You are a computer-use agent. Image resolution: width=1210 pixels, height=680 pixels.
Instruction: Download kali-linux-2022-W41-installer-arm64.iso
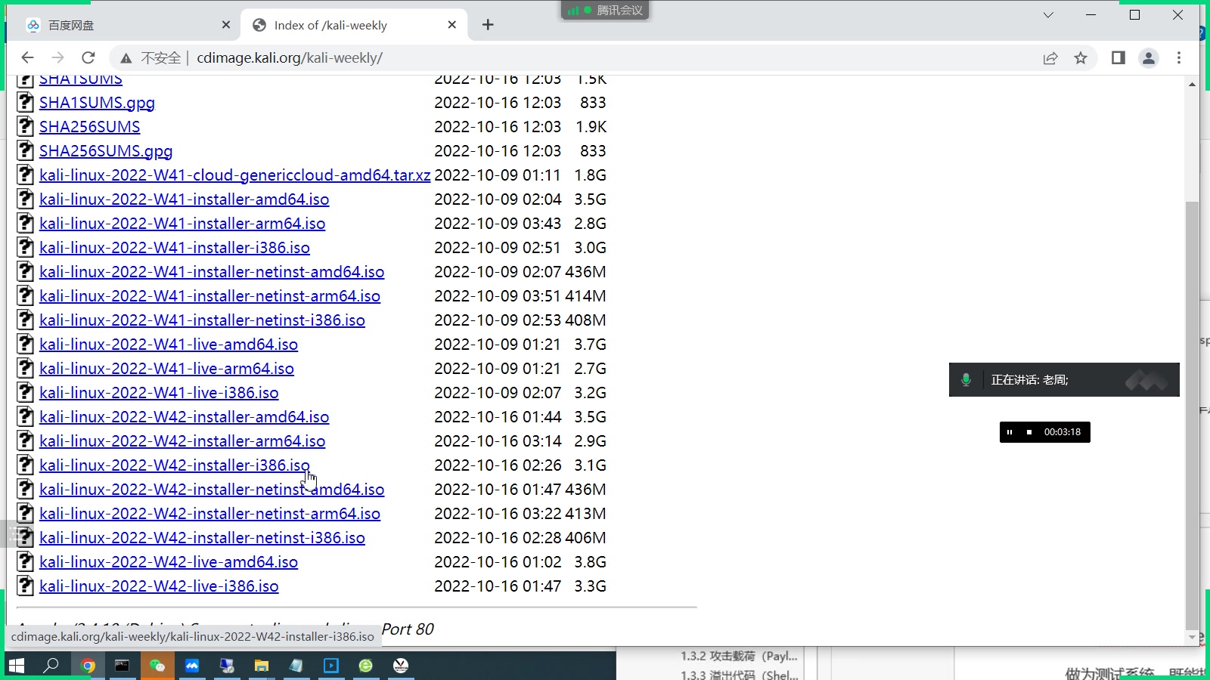[x=182, y=224]
